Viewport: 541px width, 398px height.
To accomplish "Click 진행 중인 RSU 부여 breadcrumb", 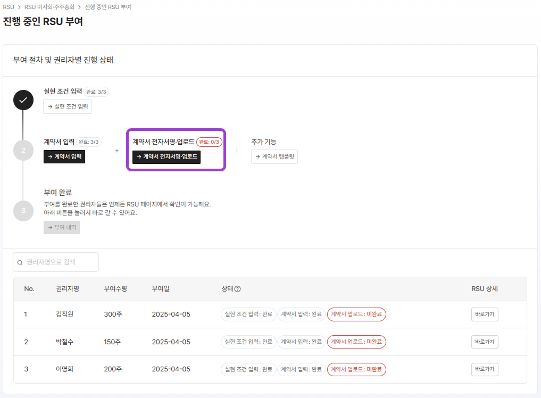I will click(107, 7).
